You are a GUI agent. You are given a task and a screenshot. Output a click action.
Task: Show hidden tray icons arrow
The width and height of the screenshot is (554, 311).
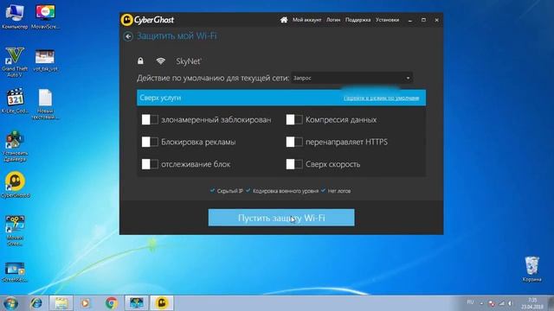[481, 303]
